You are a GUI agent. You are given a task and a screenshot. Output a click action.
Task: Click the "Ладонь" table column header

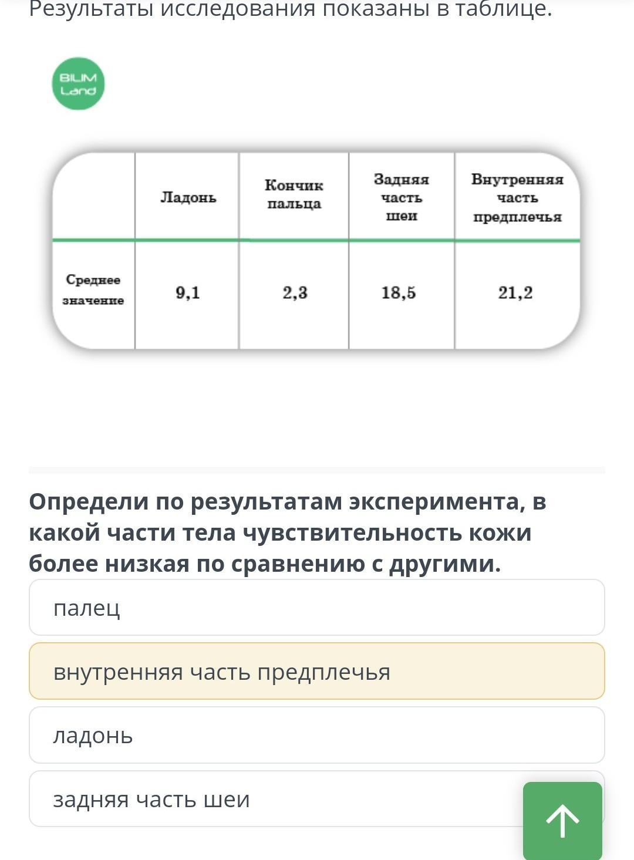click(188, 197)
